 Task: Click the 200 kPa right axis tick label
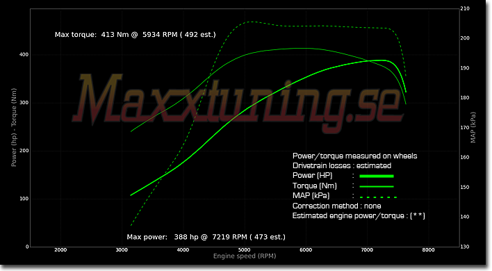coord(465,38)
